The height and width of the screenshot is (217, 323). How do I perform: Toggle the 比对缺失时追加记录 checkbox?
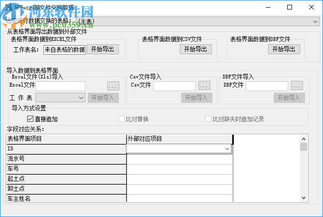tap(208, 119)
